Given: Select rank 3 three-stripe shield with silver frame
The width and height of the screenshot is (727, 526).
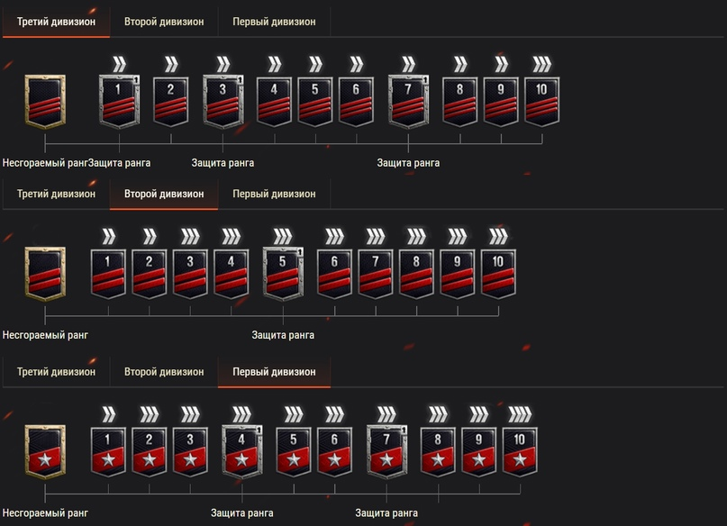Looking at the screenshot, I should click(222, 102).
